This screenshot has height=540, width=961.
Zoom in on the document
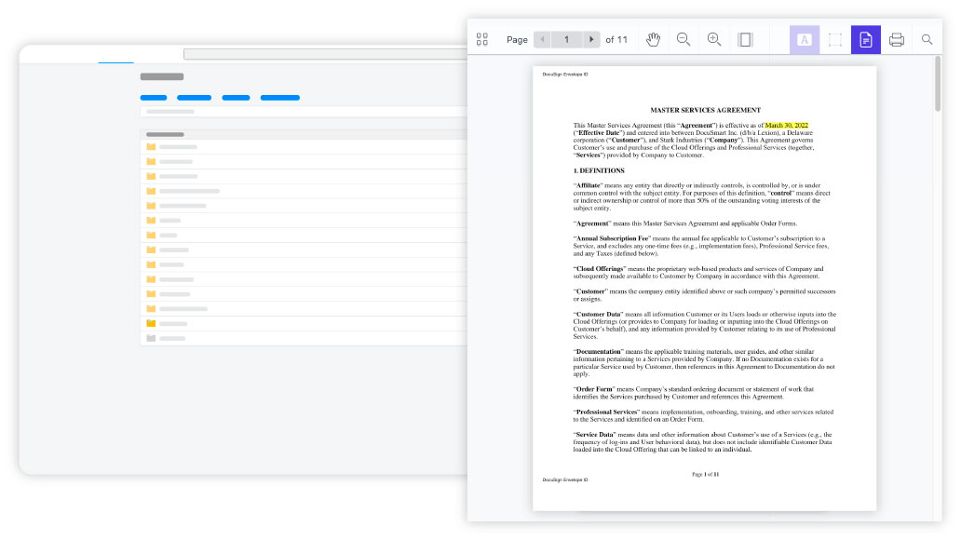click(714, 39)
